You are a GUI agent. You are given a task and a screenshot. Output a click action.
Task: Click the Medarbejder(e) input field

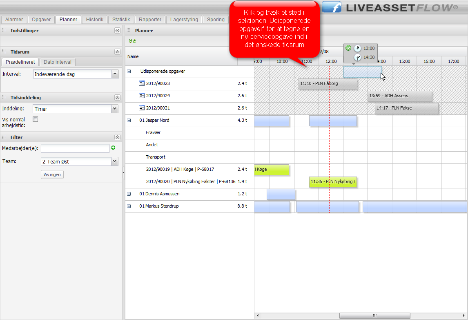click(x=75, y=148)
